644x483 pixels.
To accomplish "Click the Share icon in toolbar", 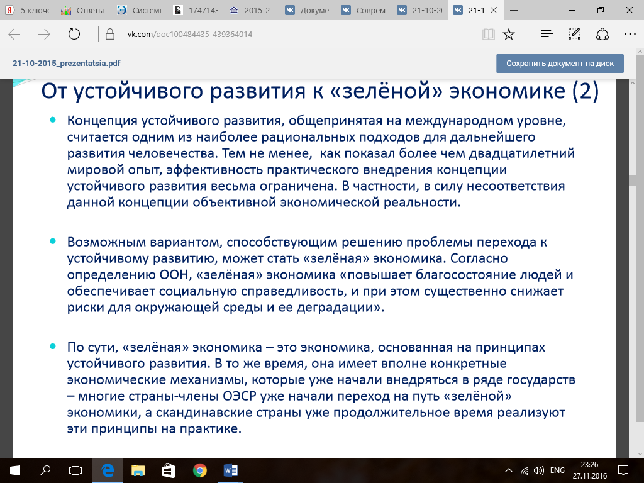I will 602,35.
